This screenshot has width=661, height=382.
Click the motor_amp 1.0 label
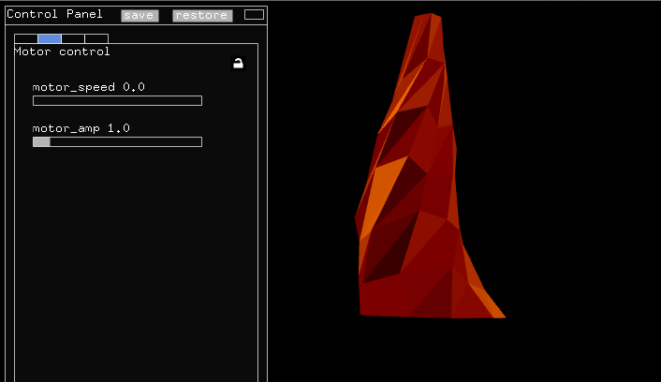click(x=81, y=128)
